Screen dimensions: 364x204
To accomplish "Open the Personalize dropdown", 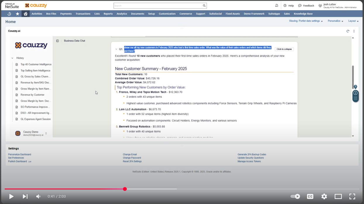I will [335, 21].
